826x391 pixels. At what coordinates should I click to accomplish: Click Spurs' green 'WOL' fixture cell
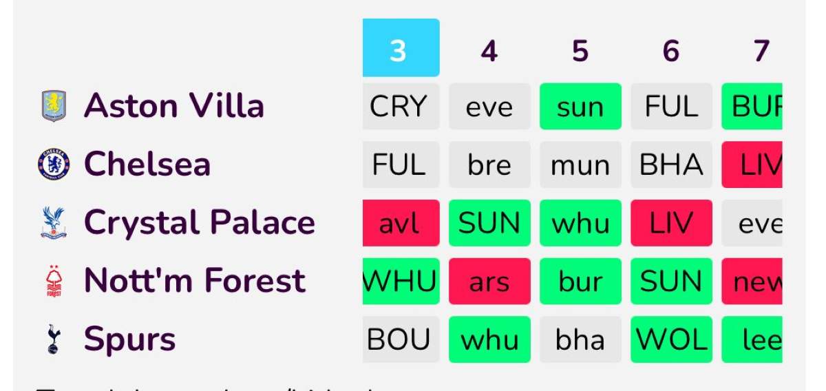(671, 339)
